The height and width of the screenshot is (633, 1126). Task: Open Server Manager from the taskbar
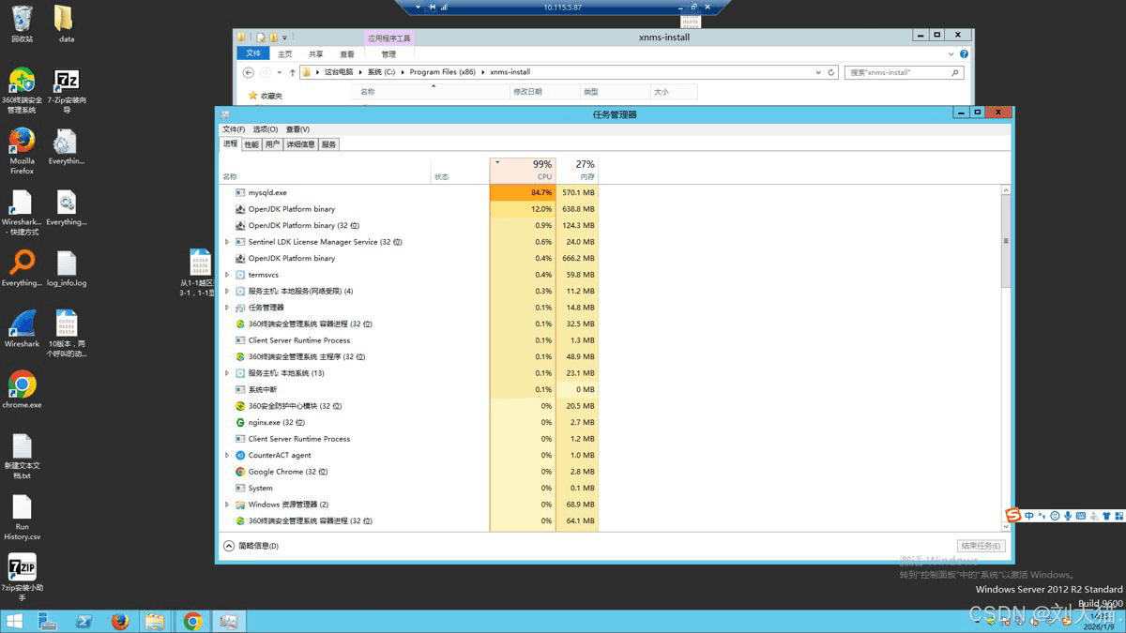[x=48, y=621]
